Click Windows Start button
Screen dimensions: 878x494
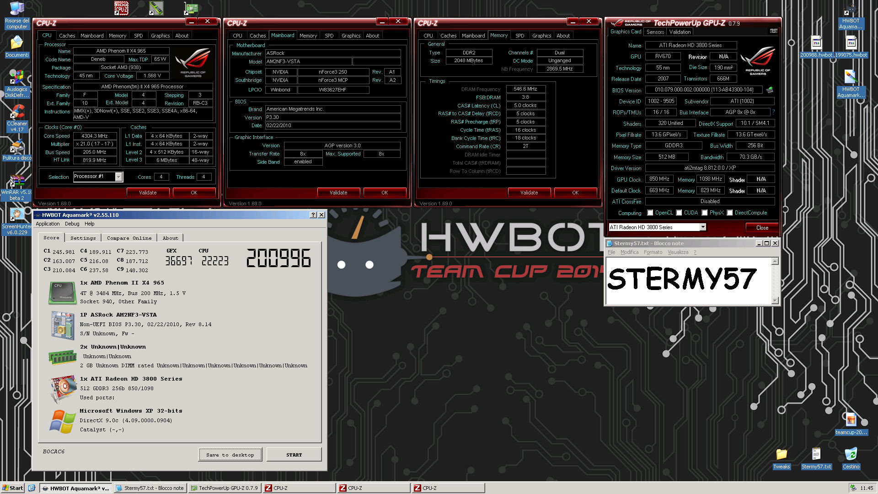[x=12, y=488]
